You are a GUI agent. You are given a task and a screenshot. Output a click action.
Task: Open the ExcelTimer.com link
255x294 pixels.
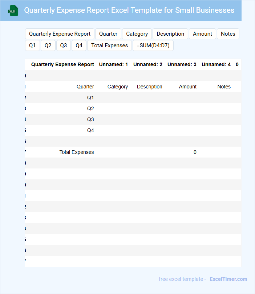click(x=228, y=279)
